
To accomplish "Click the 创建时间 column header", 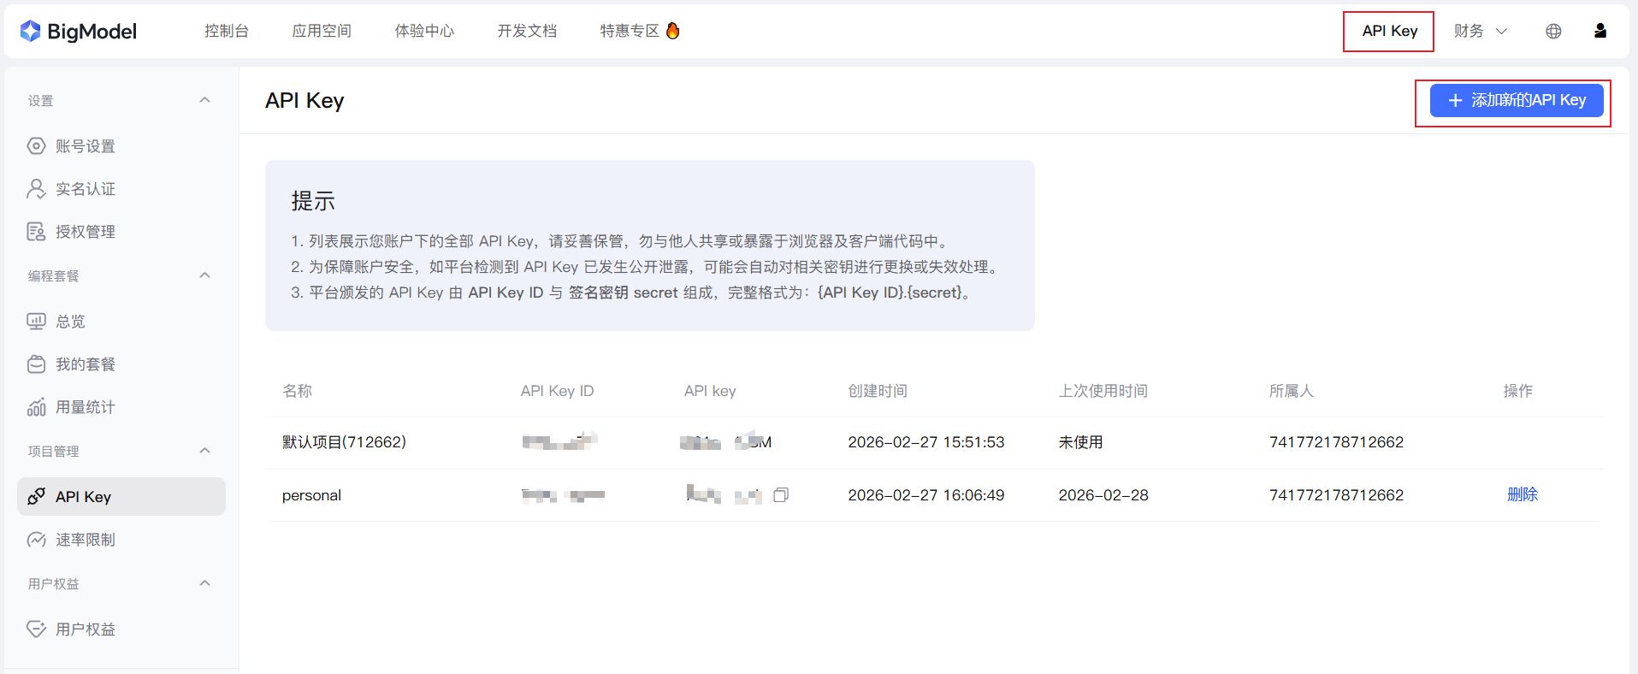I will click(x=878, y=391).
